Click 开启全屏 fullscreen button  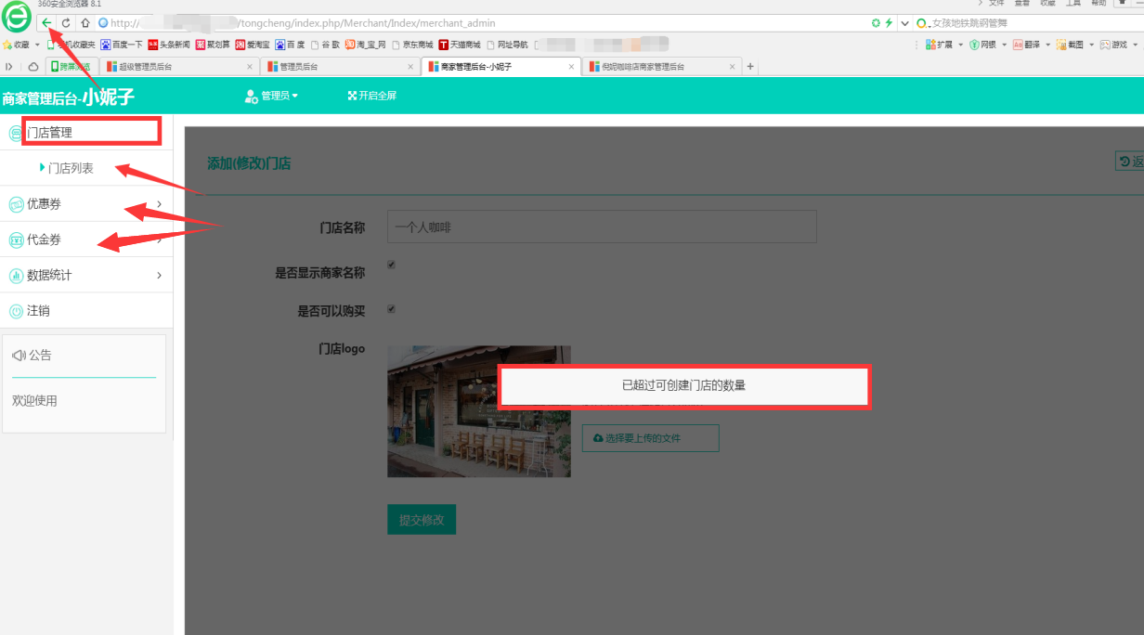pyautogui.click(x=372, y=96)
